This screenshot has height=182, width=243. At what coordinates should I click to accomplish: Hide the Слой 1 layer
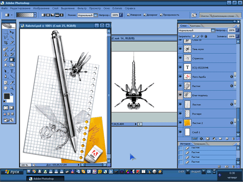coord(180,132)
